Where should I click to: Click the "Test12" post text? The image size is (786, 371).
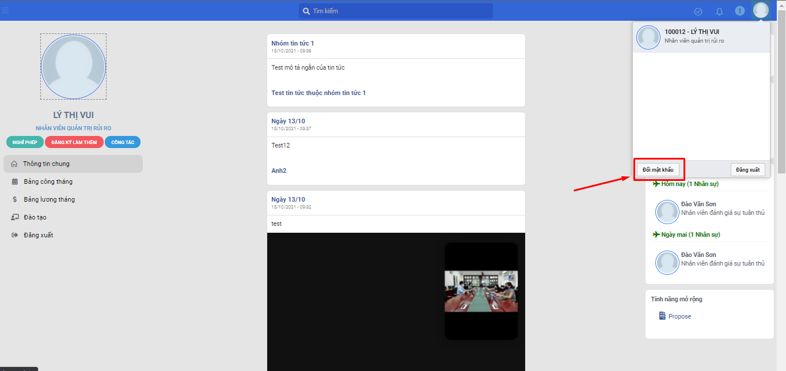point(280,145)
